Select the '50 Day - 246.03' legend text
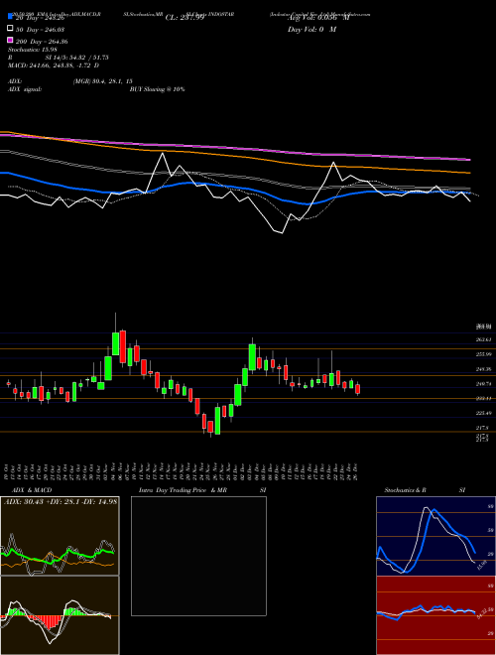This screenshot has width=496, height=655. pyautogui.click(x=40, y=30)
